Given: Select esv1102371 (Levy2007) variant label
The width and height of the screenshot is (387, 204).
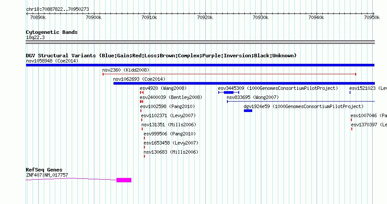Looking at the screenshot, I should 168,115.
